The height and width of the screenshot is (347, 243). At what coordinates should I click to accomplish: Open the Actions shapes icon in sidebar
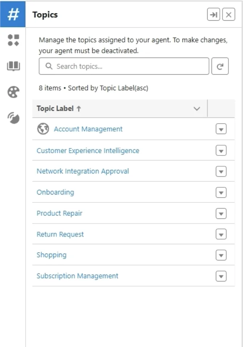tap(13, 40)
